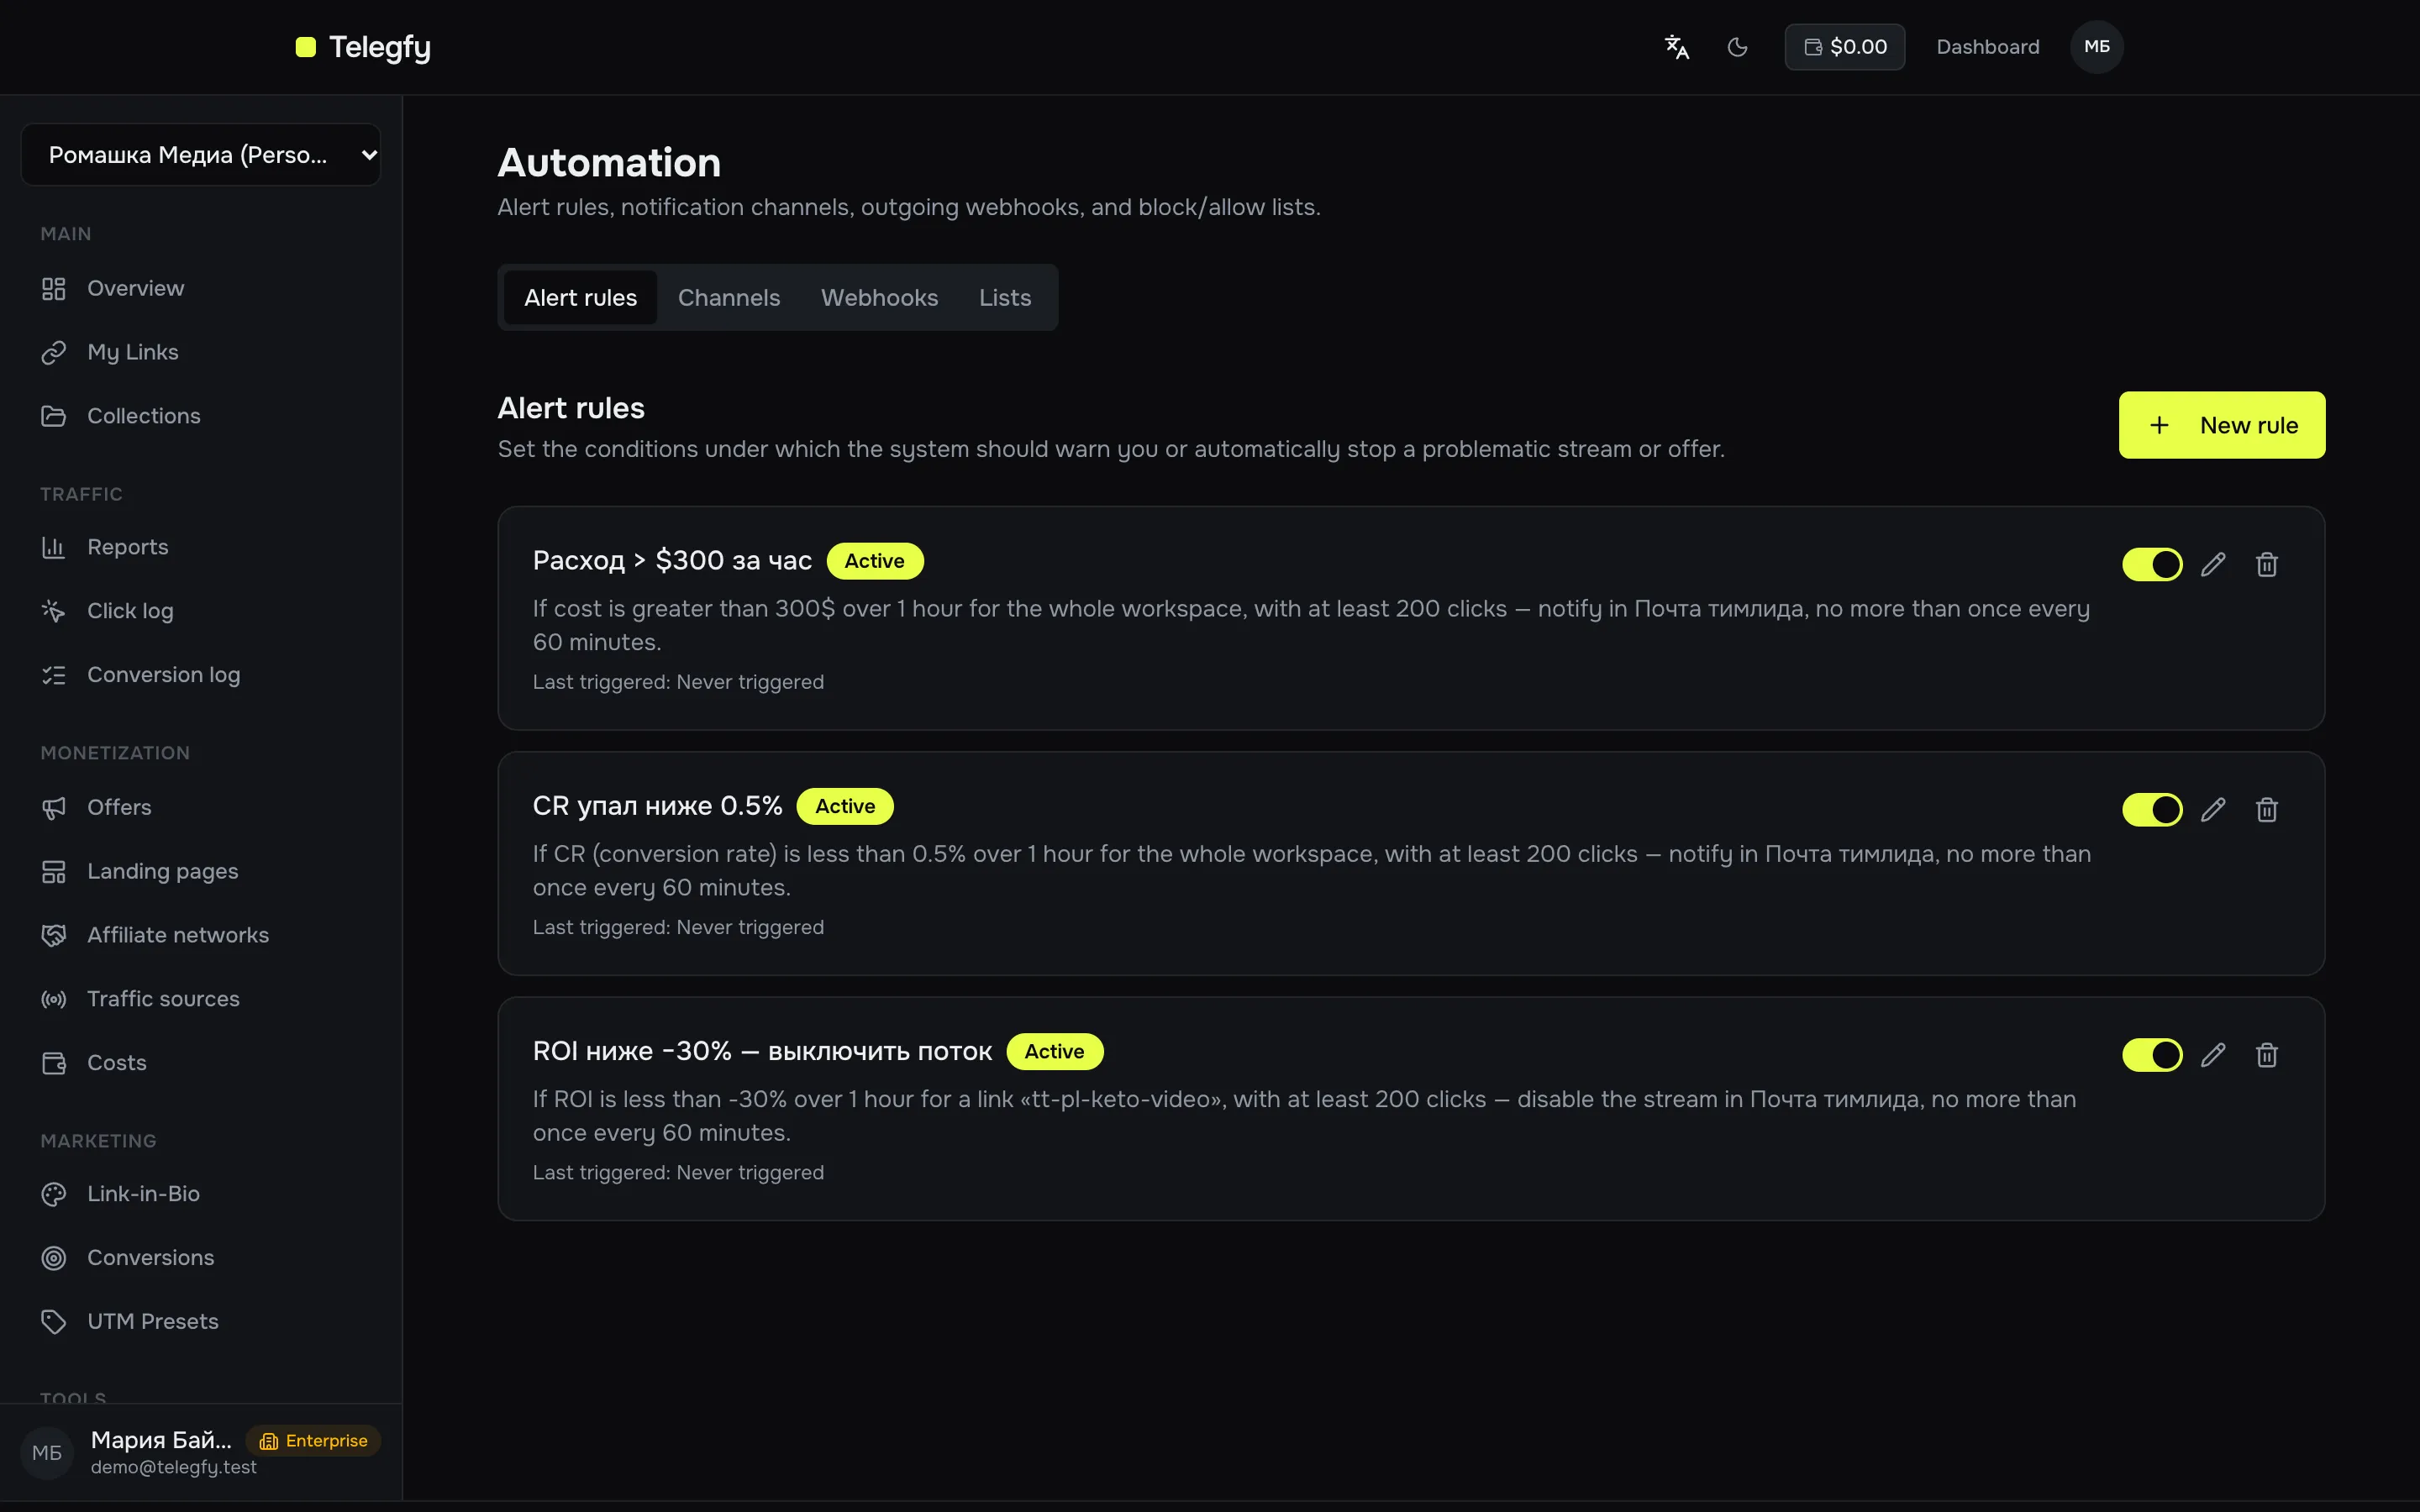This screenshot has height=1512, width=2420.
Task: Disable the CR упал ниже 0.5% toggle
Action: (x=2152, y=810)
